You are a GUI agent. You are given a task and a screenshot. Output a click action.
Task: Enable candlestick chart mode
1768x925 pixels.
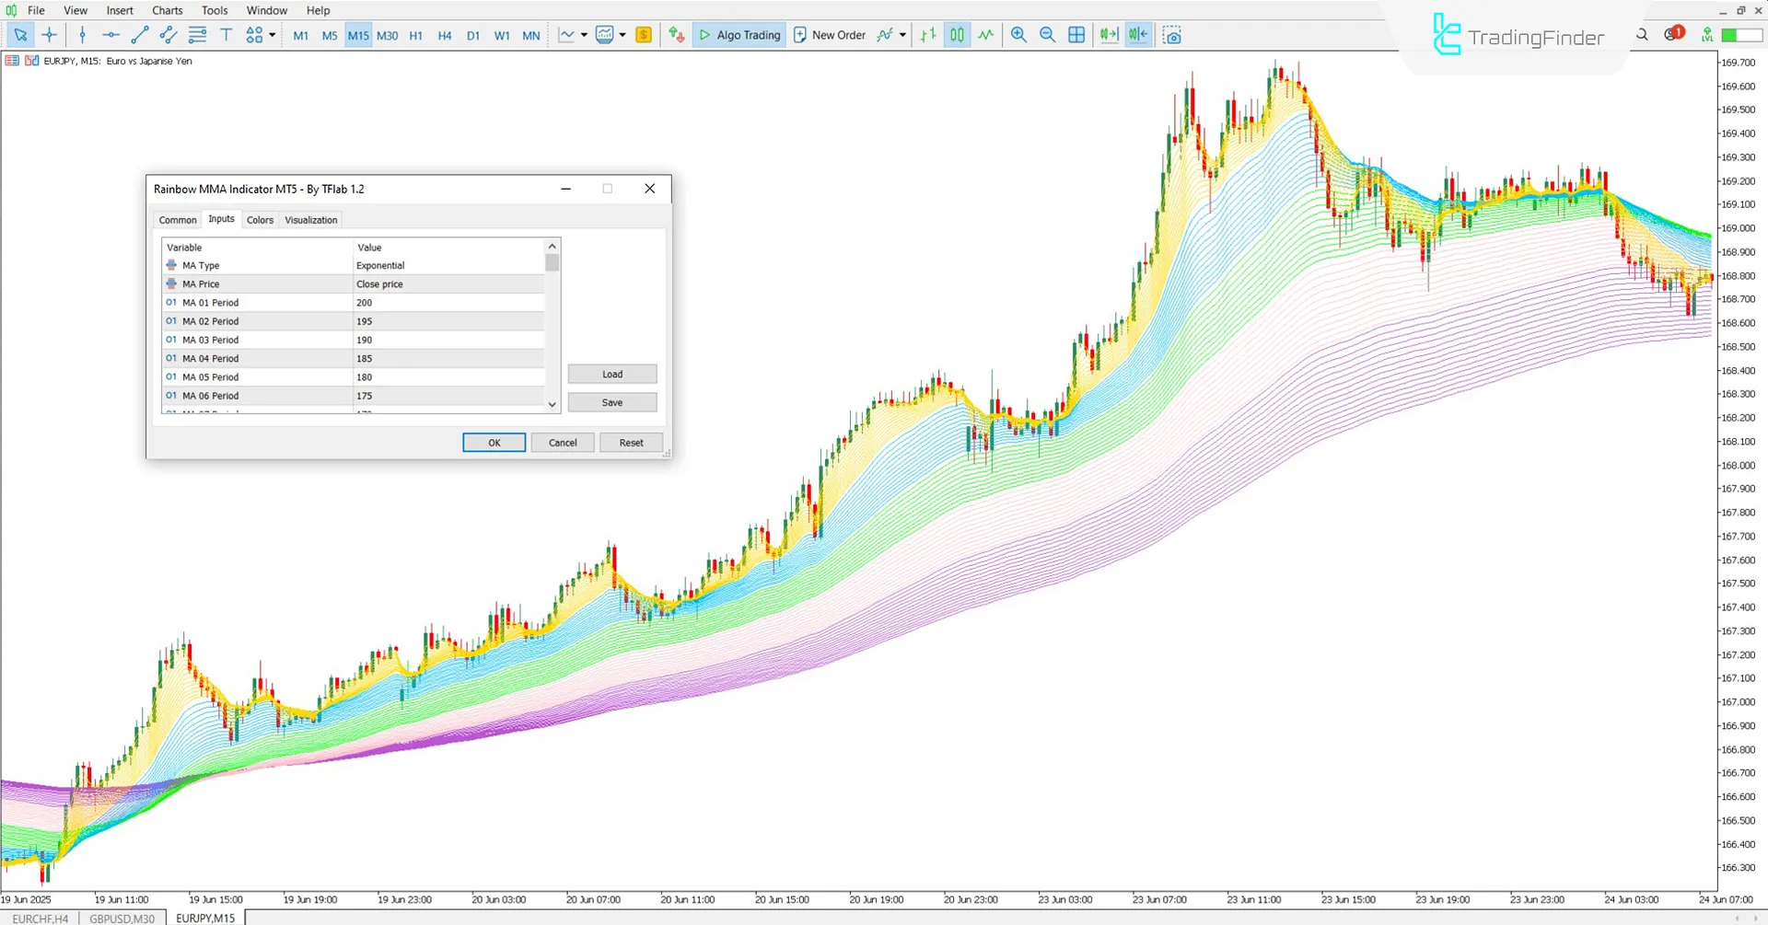tap(957, 34)
